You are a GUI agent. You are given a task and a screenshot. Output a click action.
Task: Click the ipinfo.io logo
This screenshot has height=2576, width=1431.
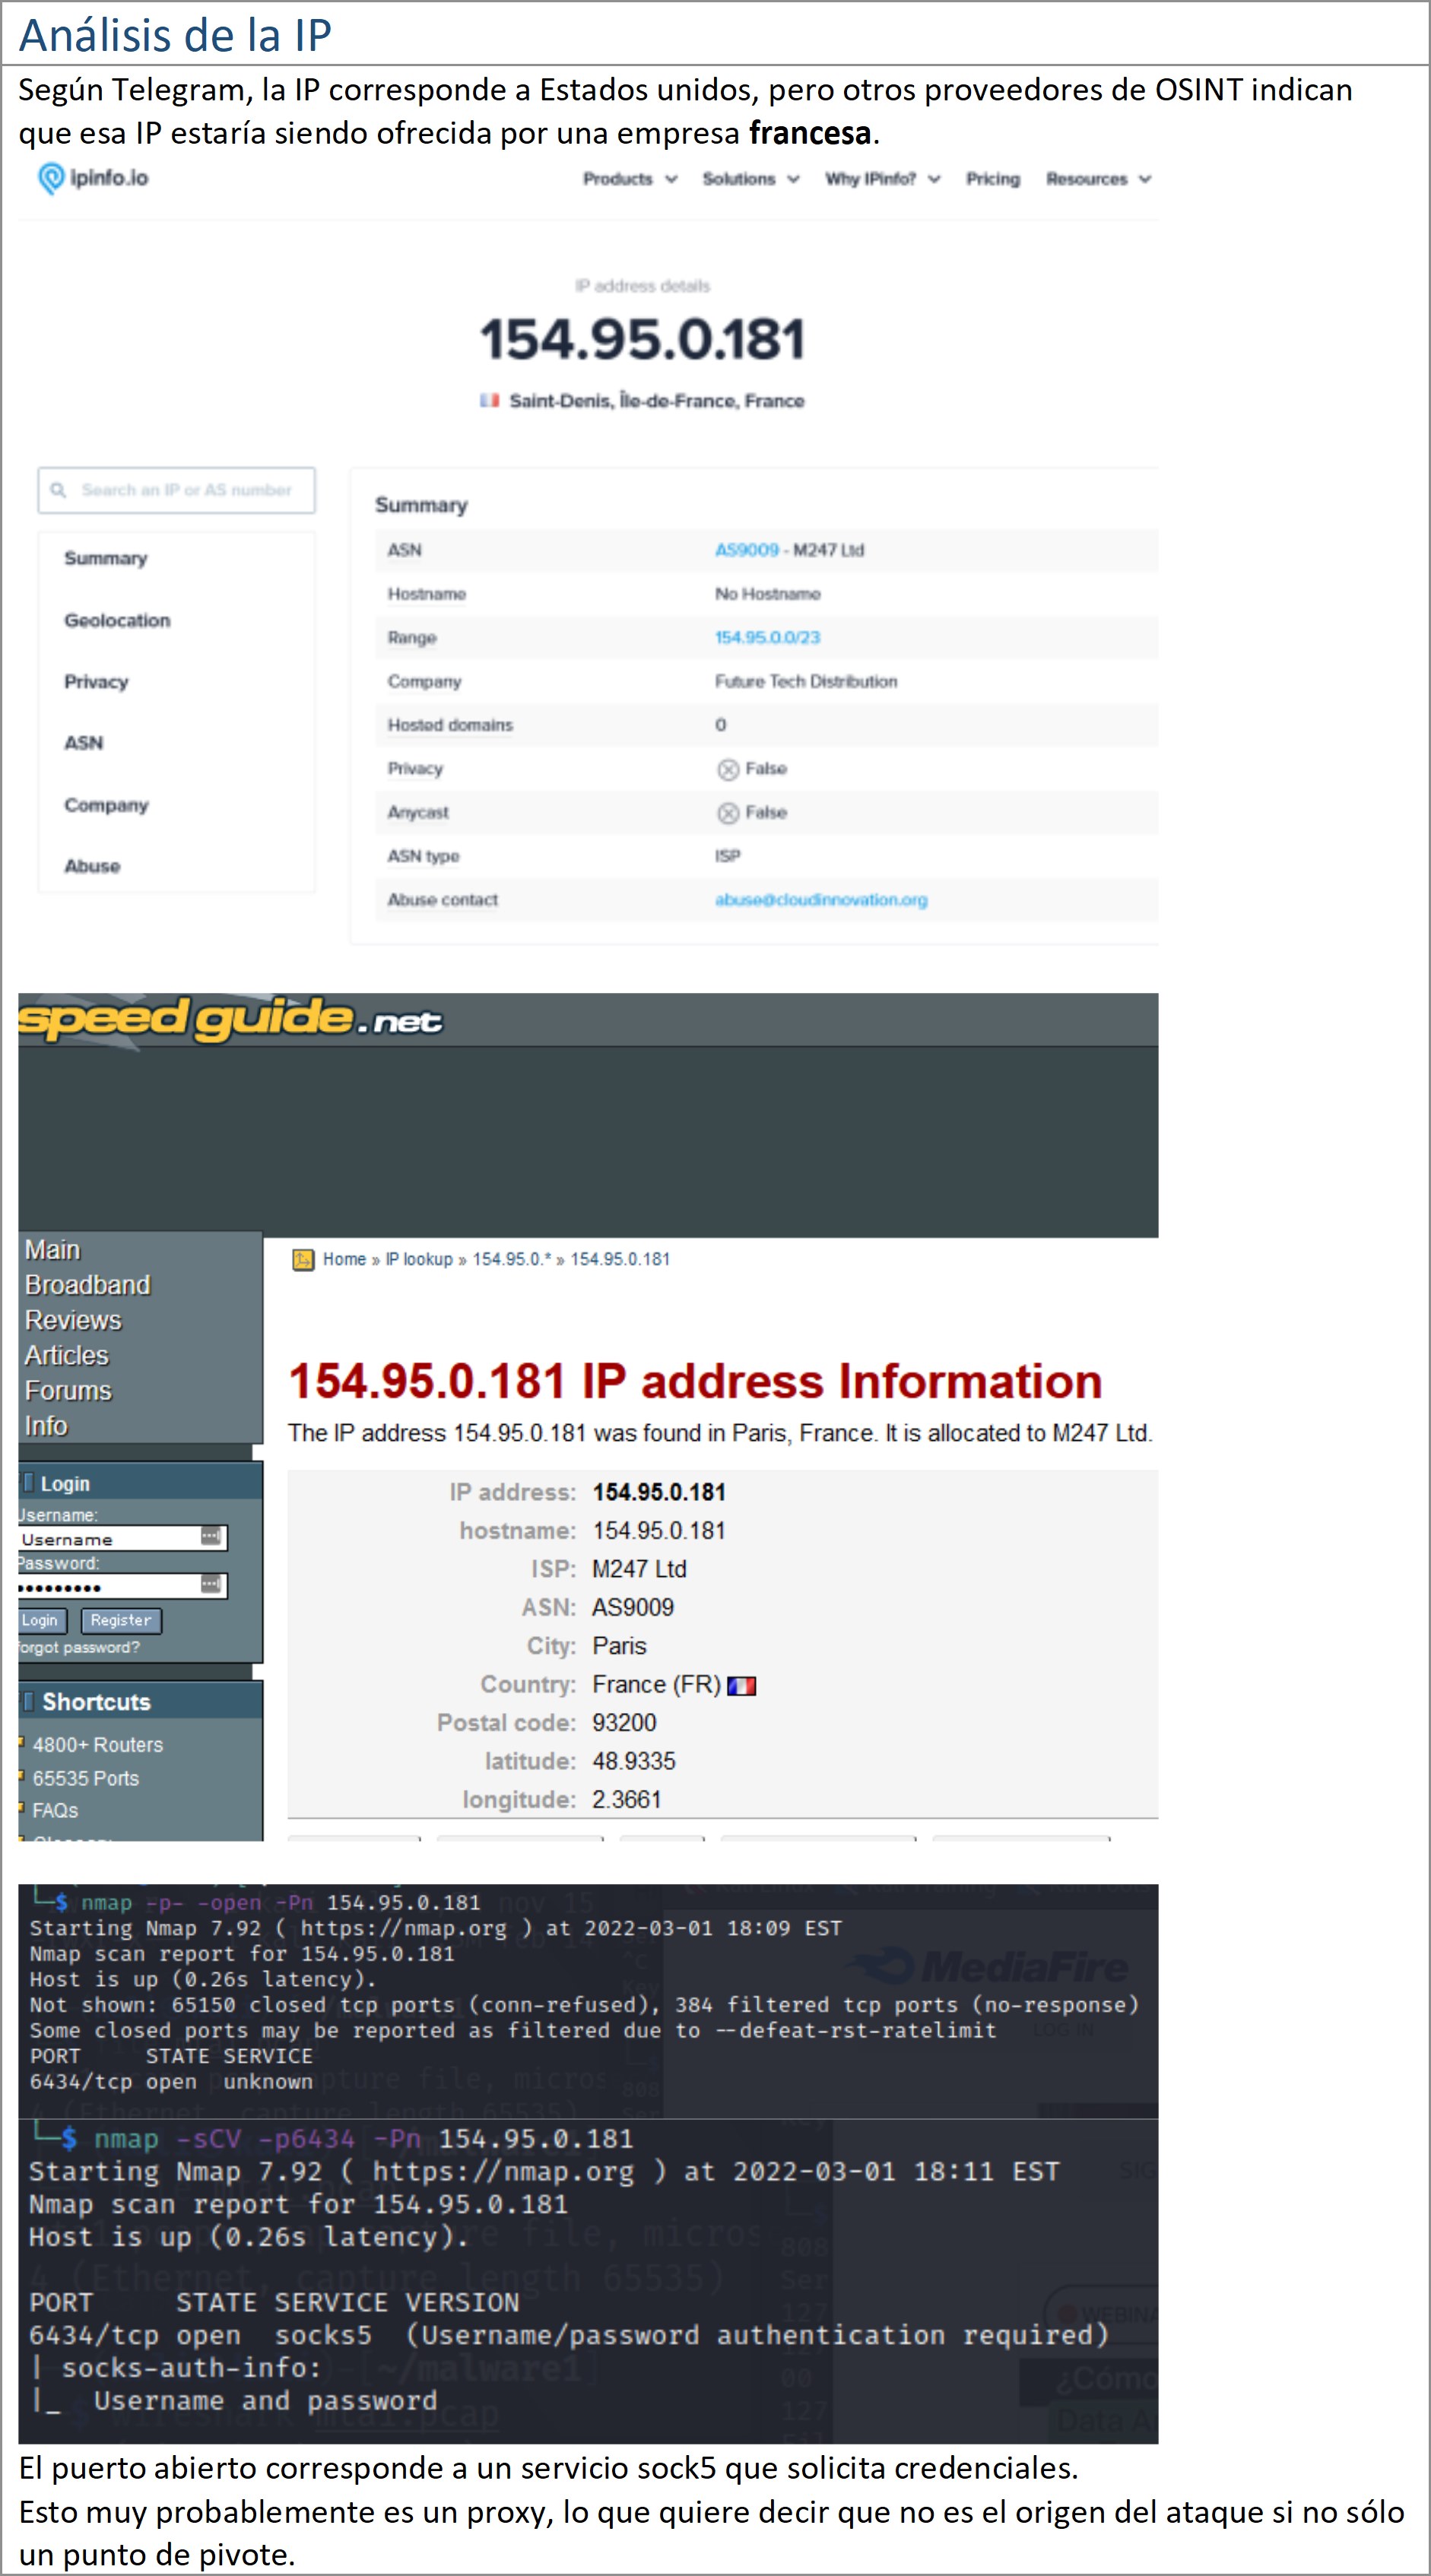tap(93, 178)
